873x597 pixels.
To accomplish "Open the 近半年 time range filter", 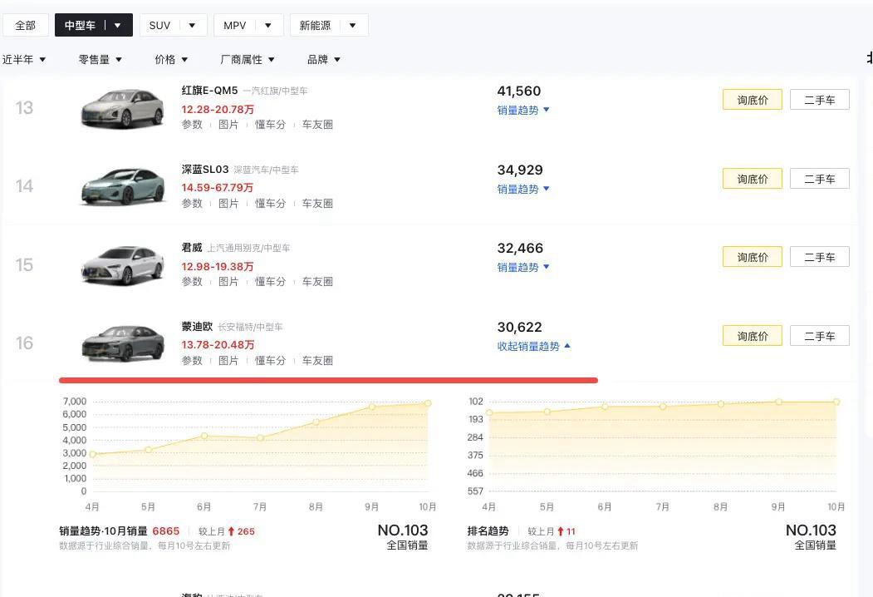I will [x=24, y=59].
